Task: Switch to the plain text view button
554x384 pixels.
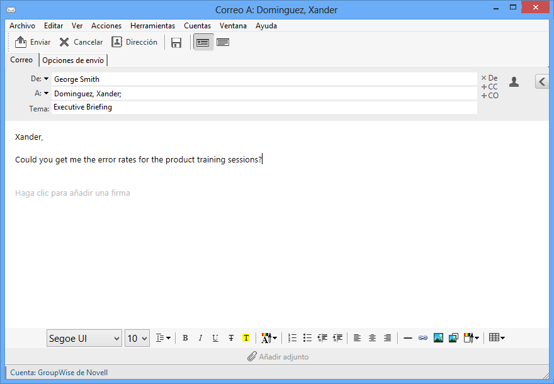Action: click(x=223, y=42)
